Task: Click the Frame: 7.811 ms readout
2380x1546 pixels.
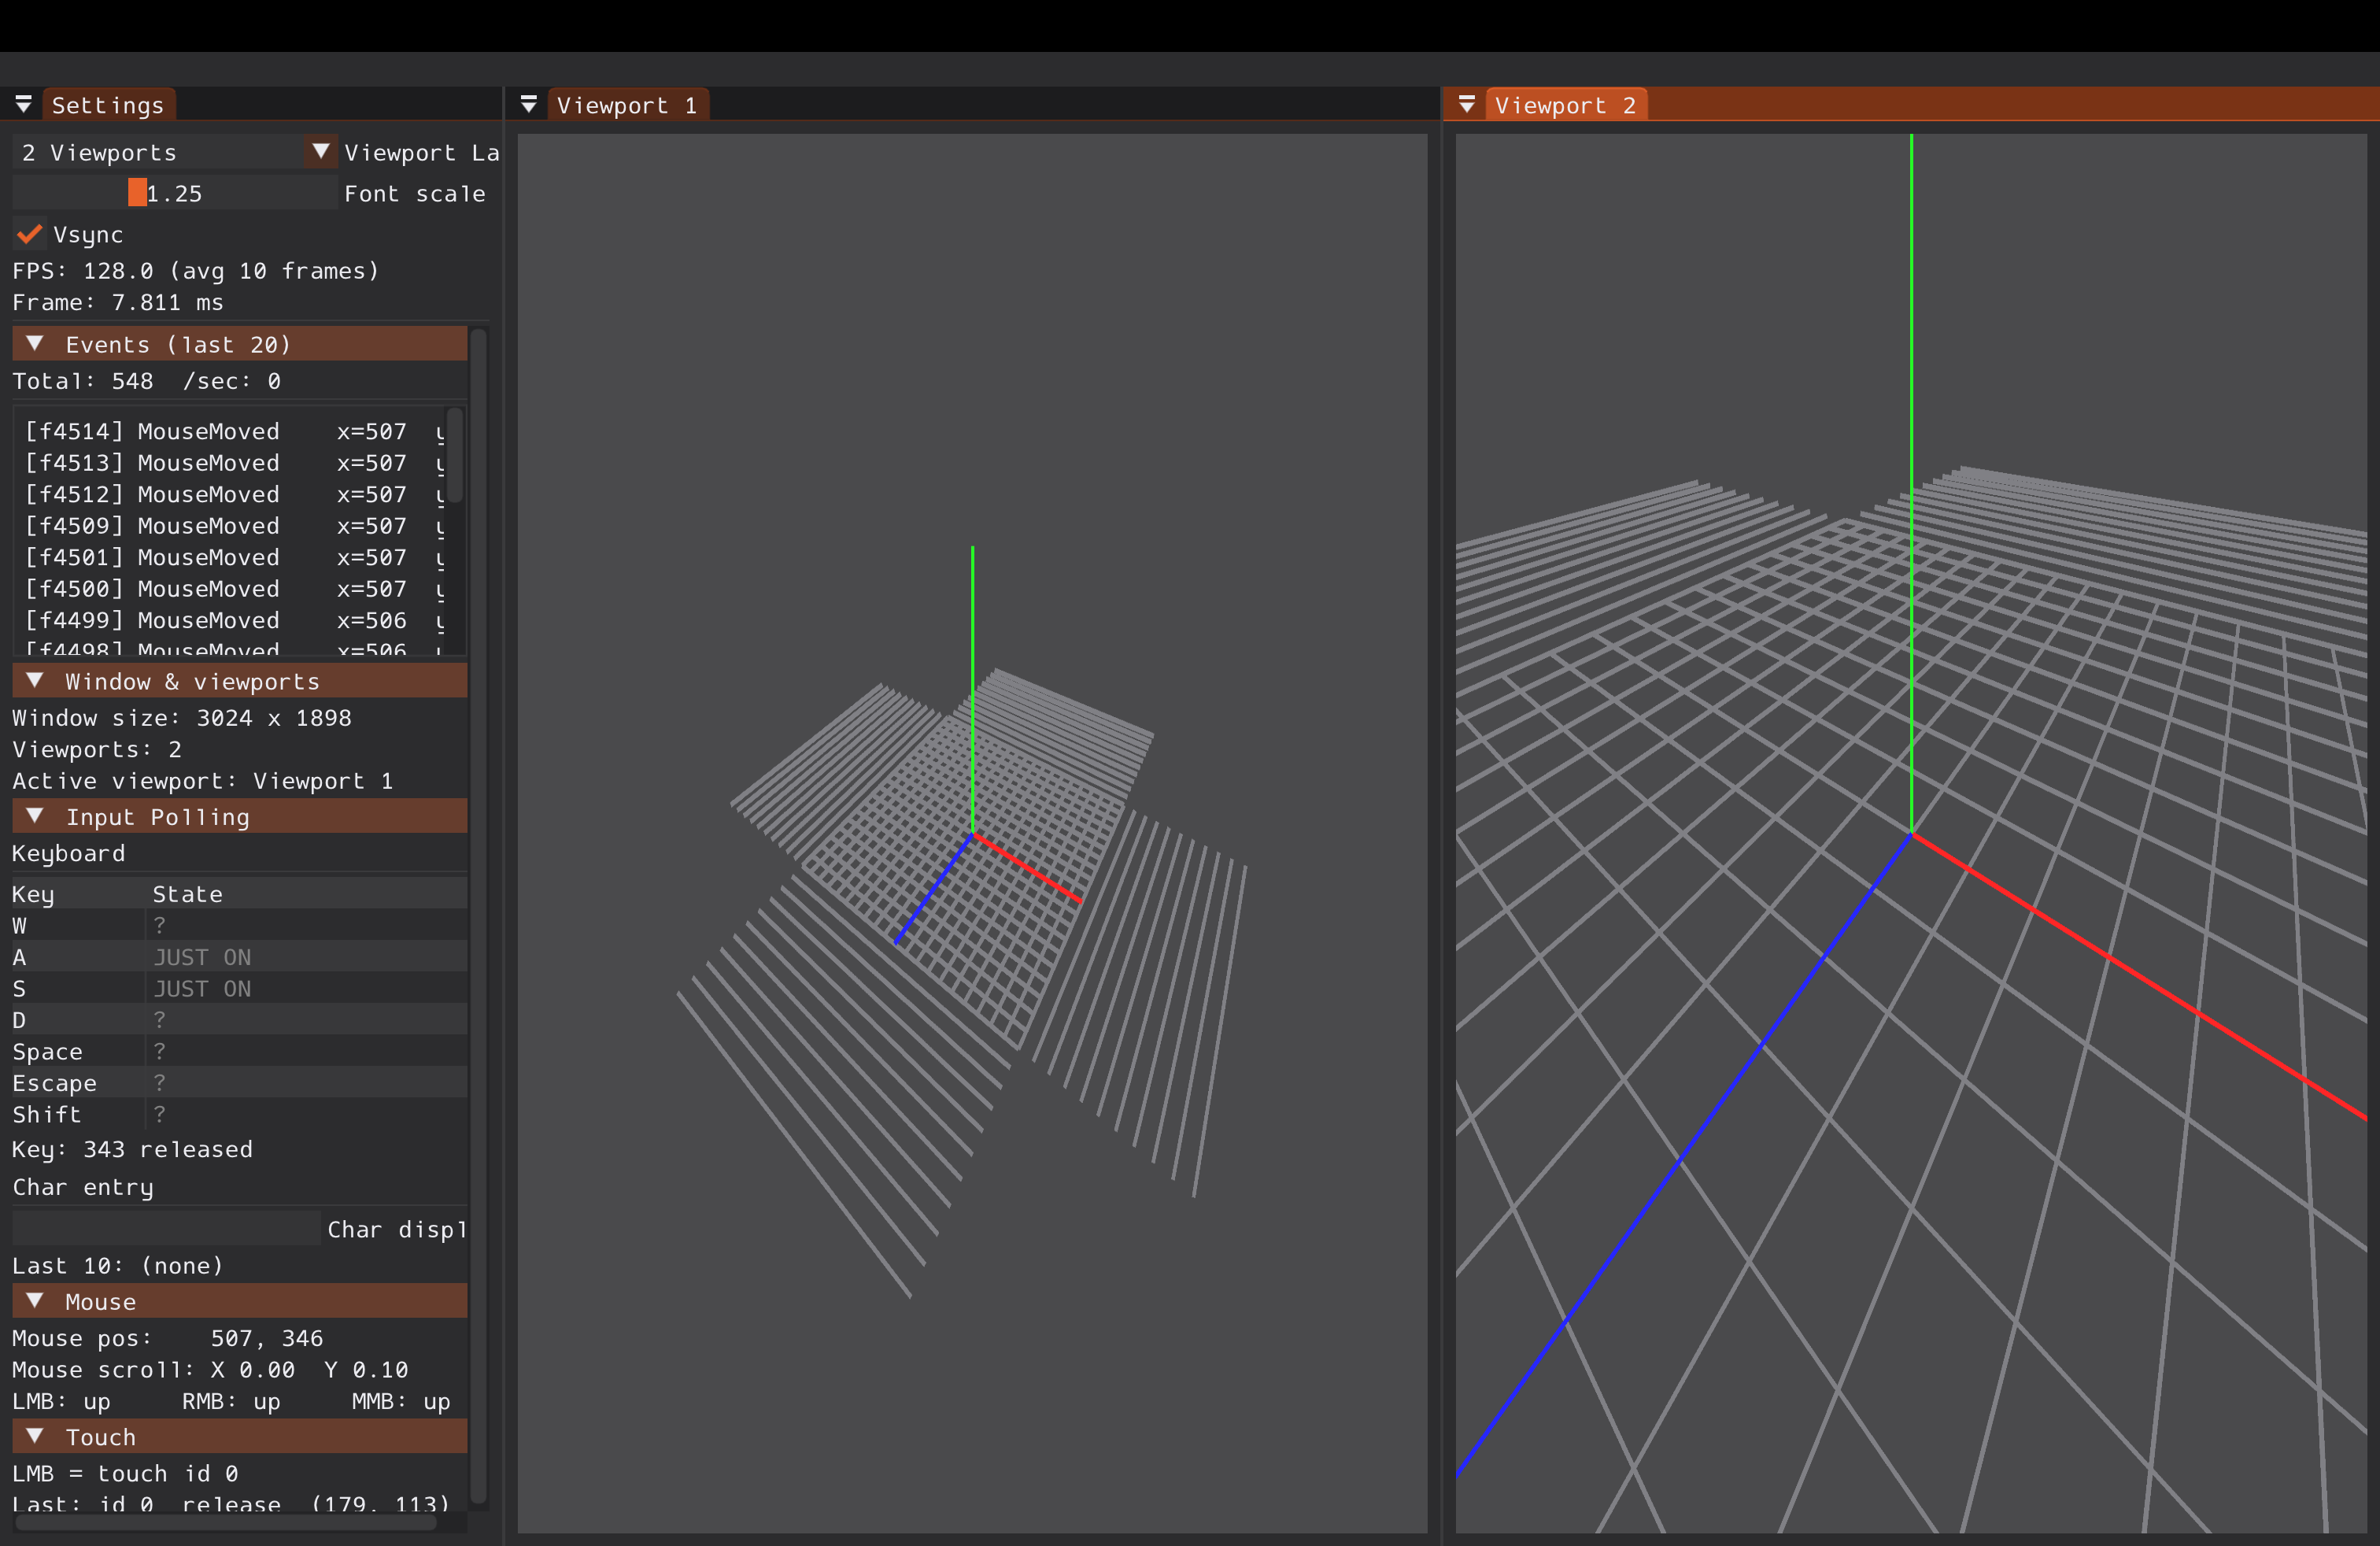Action: click(118, 302)
